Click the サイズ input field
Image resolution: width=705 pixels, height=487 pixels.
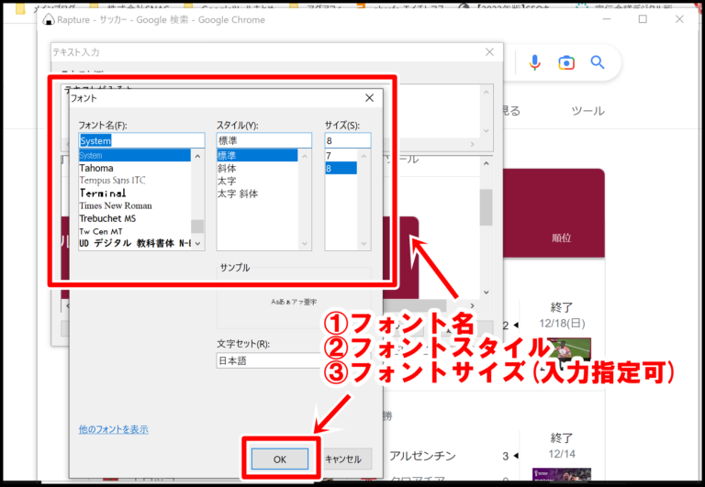click(348, 140)
